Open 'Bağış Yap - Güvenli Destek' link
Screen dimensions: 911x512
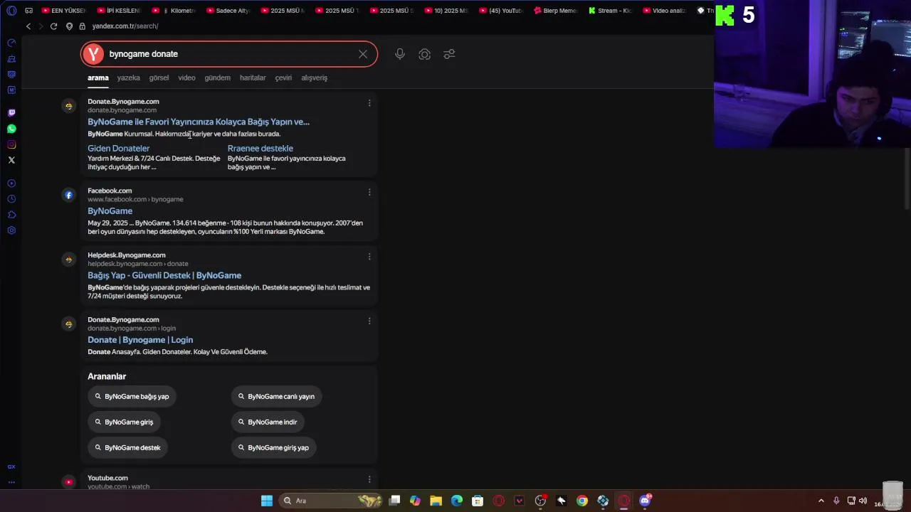click(x=164, y=275)
